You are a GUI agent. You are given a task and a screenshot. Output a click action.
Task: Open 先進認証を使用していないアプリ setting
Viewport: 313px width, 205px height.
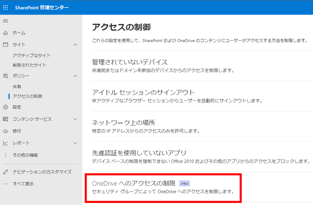[139, 153]
